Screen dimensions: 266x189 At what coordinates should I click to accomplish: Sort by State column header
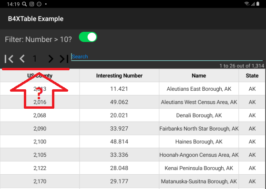tap(252, 76)
